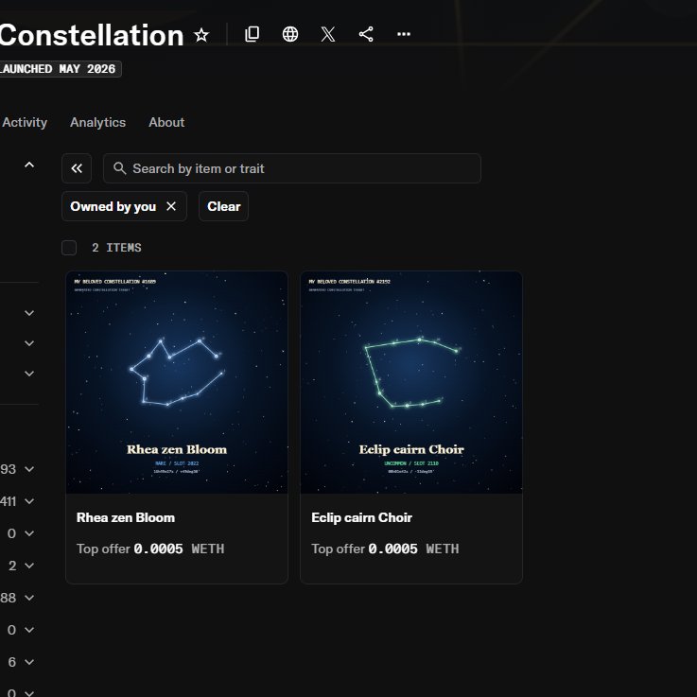This screenshot has width=697, height=697.
Task: Open the About tab
Action: pyautogui.click(x=166, y=122)
